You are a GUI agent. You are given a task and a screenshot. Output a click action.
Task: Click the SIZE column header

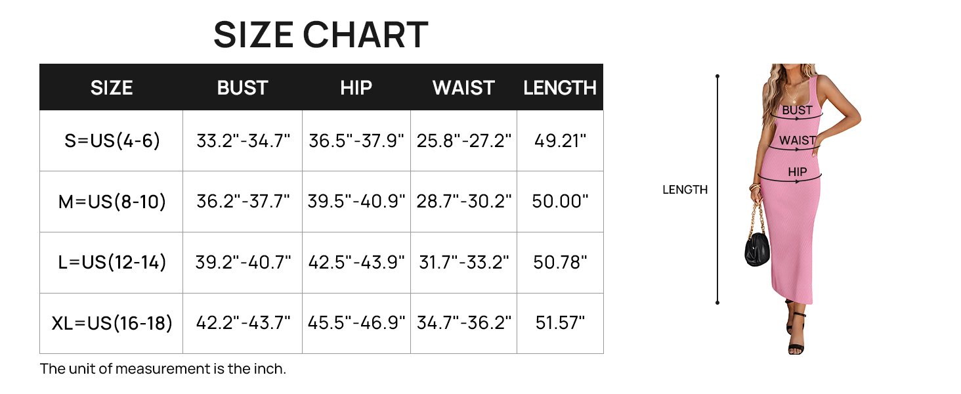[112, 88]
